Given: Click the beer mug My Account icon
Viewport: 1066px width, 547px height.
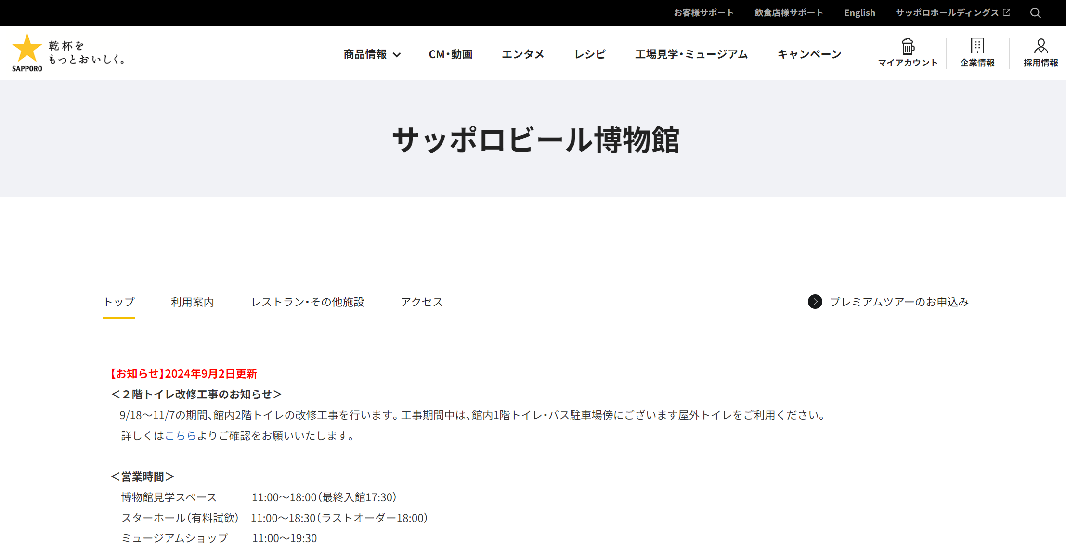Looking at the screenshot, I should 908,47.
